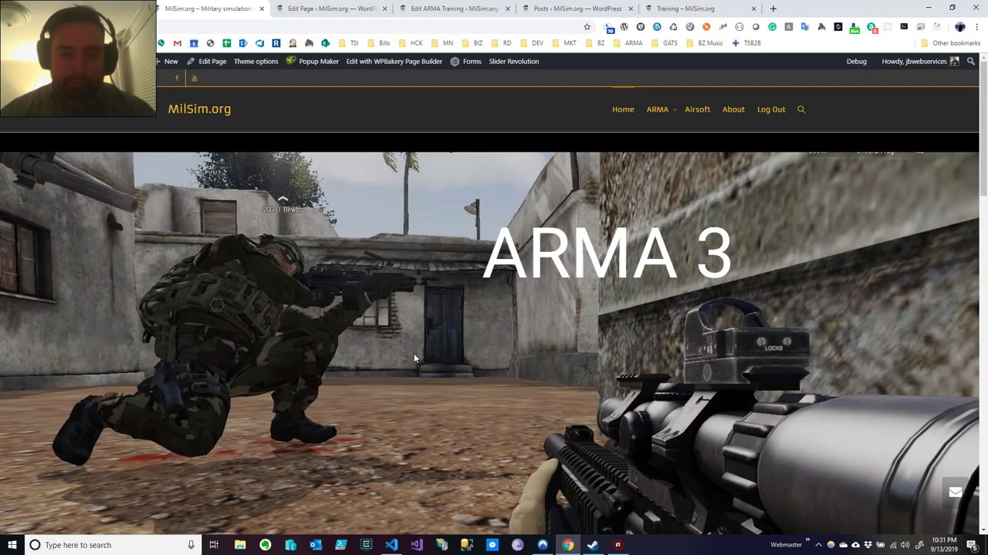Open the About navigation link

pos(733,109)
